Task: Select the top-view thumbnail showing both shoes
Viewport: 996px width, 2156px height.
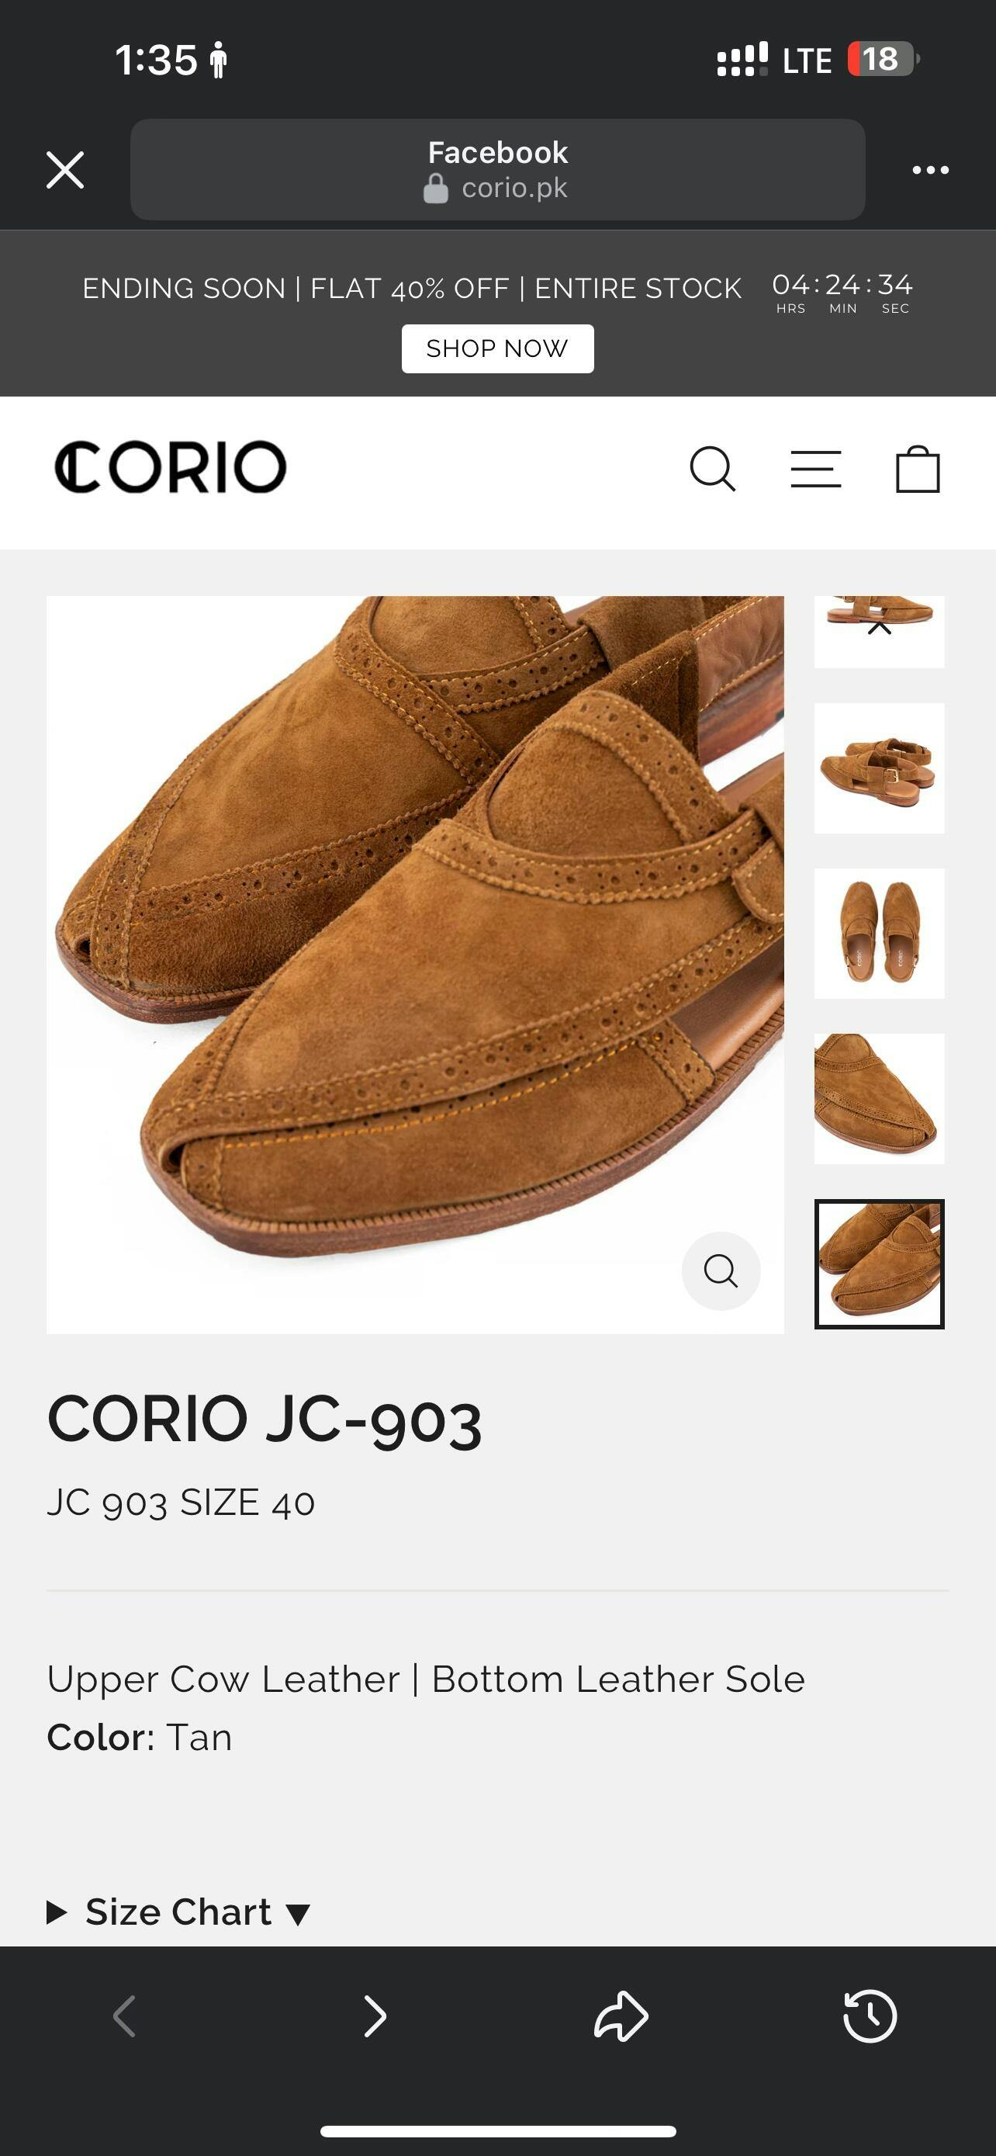Action: click(879, 933)
